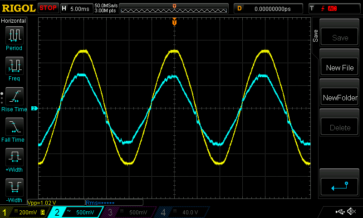Select the +Width measurement icon
The image size is (363, 218).
(14, 159)
